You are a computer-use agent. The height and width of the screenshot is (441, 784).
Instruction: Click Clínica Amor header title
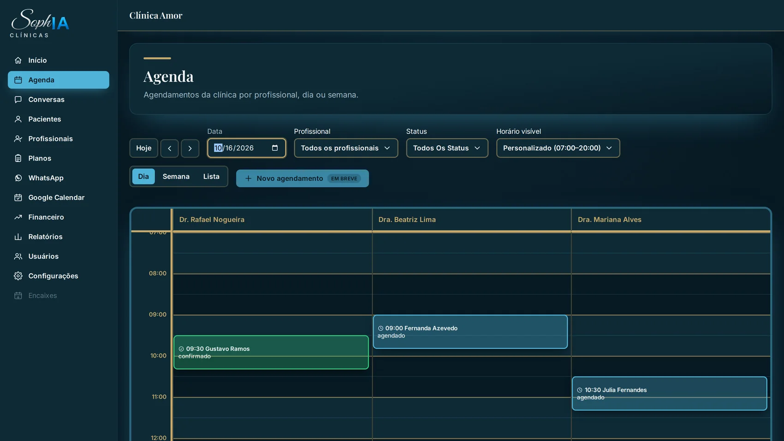click(156, 16)
